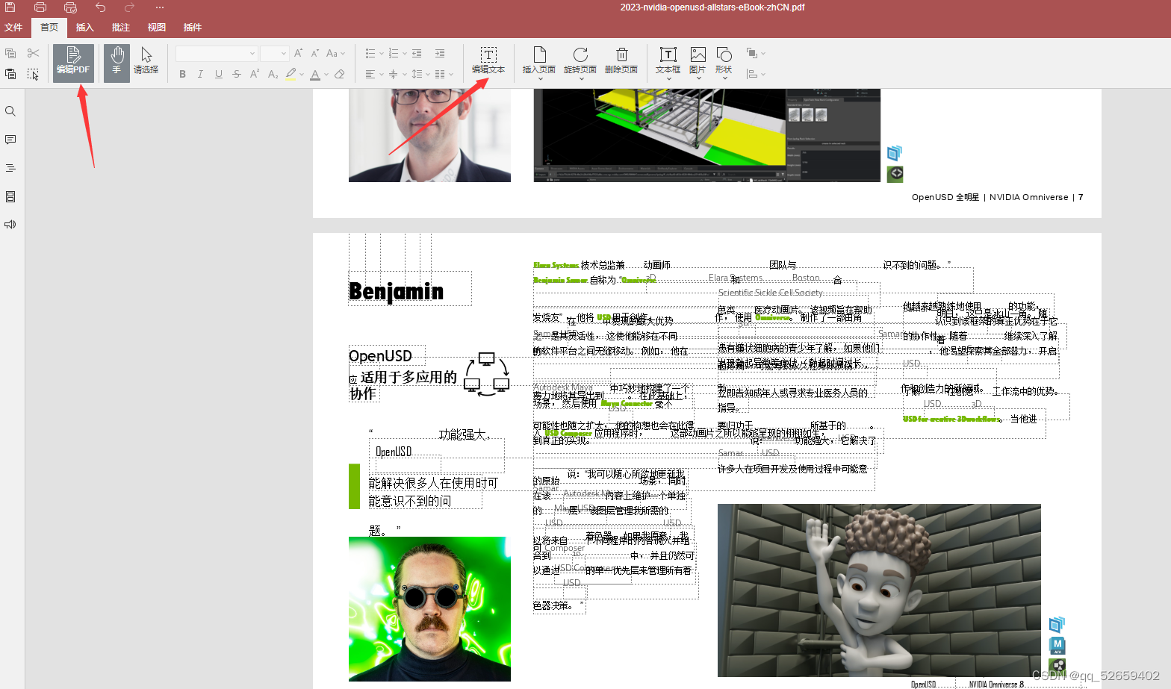Click the portrait photo with green background

click(429, 608)
